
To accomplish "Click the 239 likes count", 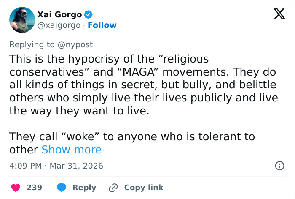I will click(x=34, y=187).
